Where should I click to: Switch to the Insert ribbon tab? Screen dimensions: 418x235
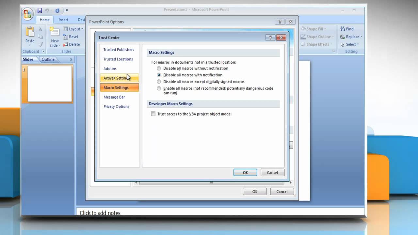pos(63,20)
